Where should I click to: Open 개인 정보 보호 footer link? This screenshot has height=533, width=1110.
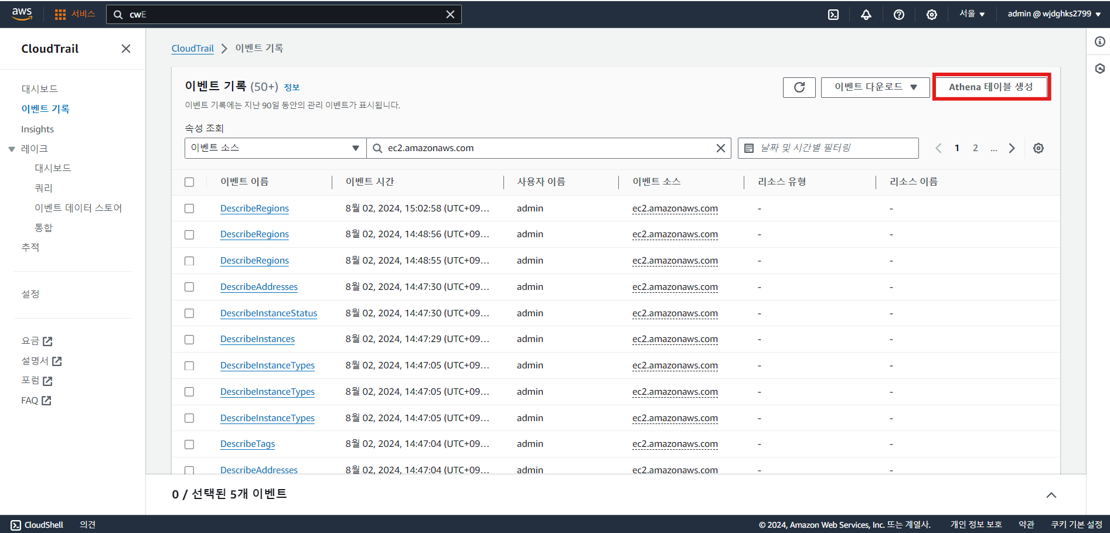coord(976,525)
